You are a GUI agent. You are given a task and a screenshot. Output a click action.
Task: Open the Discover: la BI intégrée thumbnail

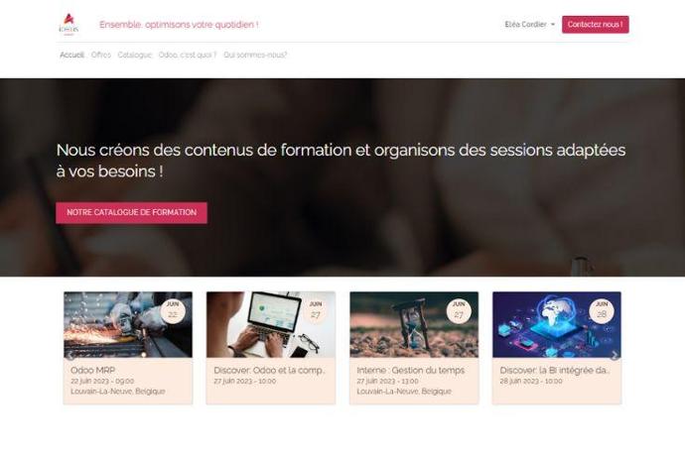[x=557, y=325]
